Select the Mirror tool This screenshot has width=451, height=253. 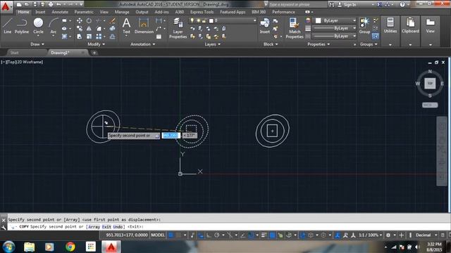[x=89, y=28]
